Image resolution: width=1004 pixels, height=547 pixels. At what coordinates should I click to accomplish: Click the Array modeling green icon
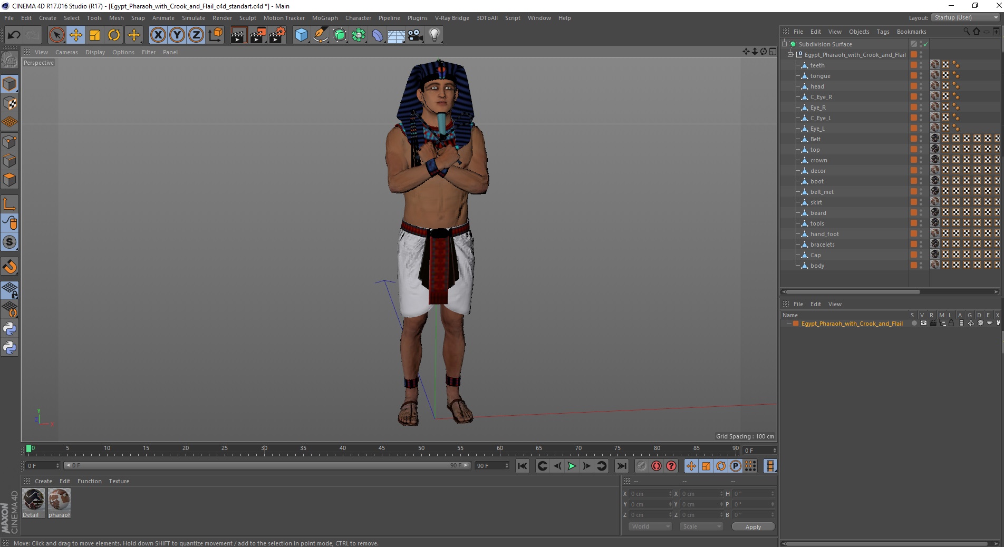point(359,35)
